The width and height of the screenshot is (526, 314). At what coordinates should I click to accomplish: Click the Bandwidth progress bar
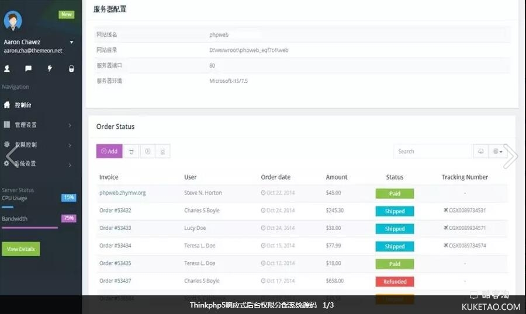(x=30, y=228)
